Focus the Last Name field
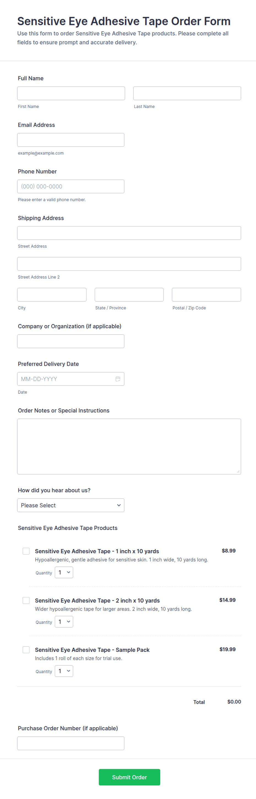The image size is (256, 799). pos(187,93)
